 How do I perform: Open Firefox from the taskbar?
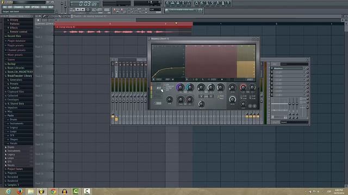20,191
